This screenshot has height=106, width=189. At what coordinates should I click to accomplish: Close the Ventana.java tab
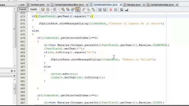pos(48,5)
